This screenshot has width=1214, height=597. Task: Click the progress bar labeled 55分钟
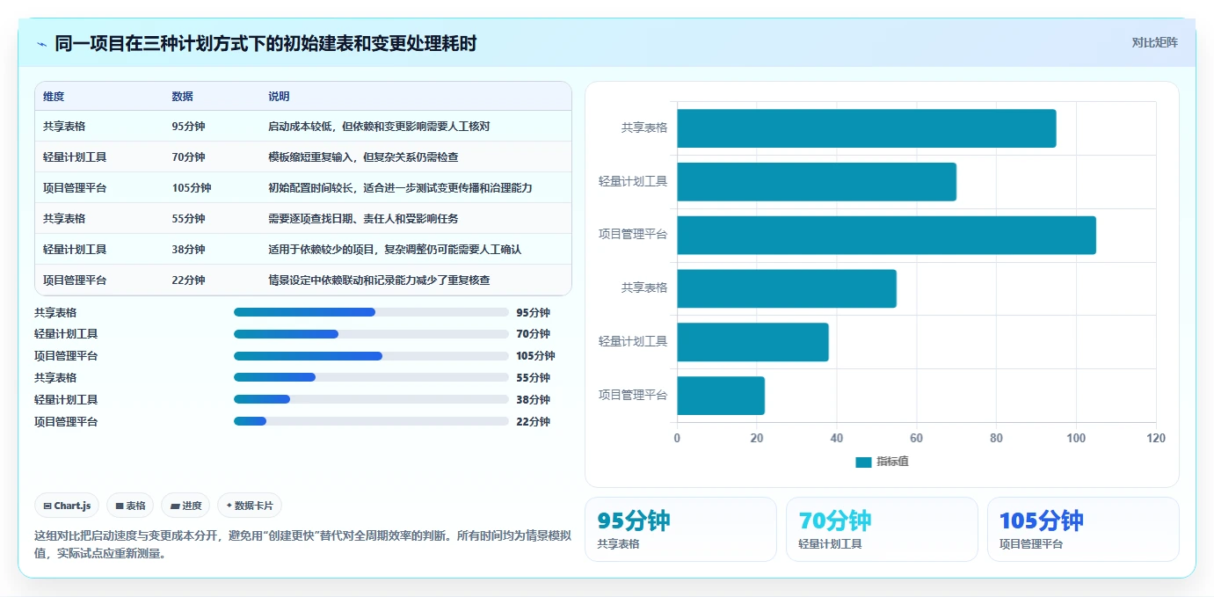coord(371,377)
